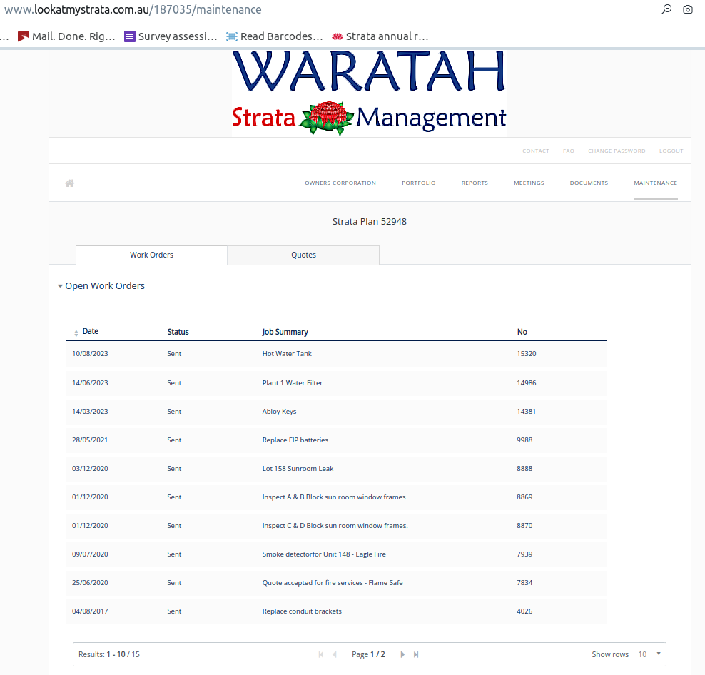This screenshot has width=705, height=675.
Task: Open the Mail. Done. Right bookmark
Action: tap(66, 36)
